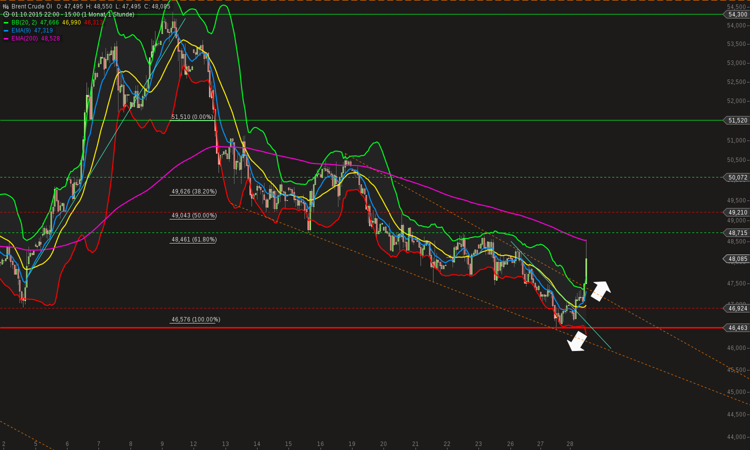This screenshot has width=750, height=450.
Task: Click the current price tag 48,085
Action: click(x=737, y=259)
